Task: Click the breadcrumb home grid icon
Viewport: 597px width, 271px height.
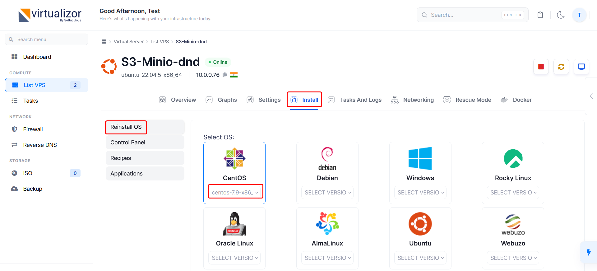Action: click(x=104, y=42)
